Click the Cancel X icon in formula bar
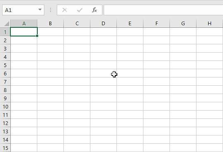Screen dimensions: 223x152 click(x=65, y=10)
